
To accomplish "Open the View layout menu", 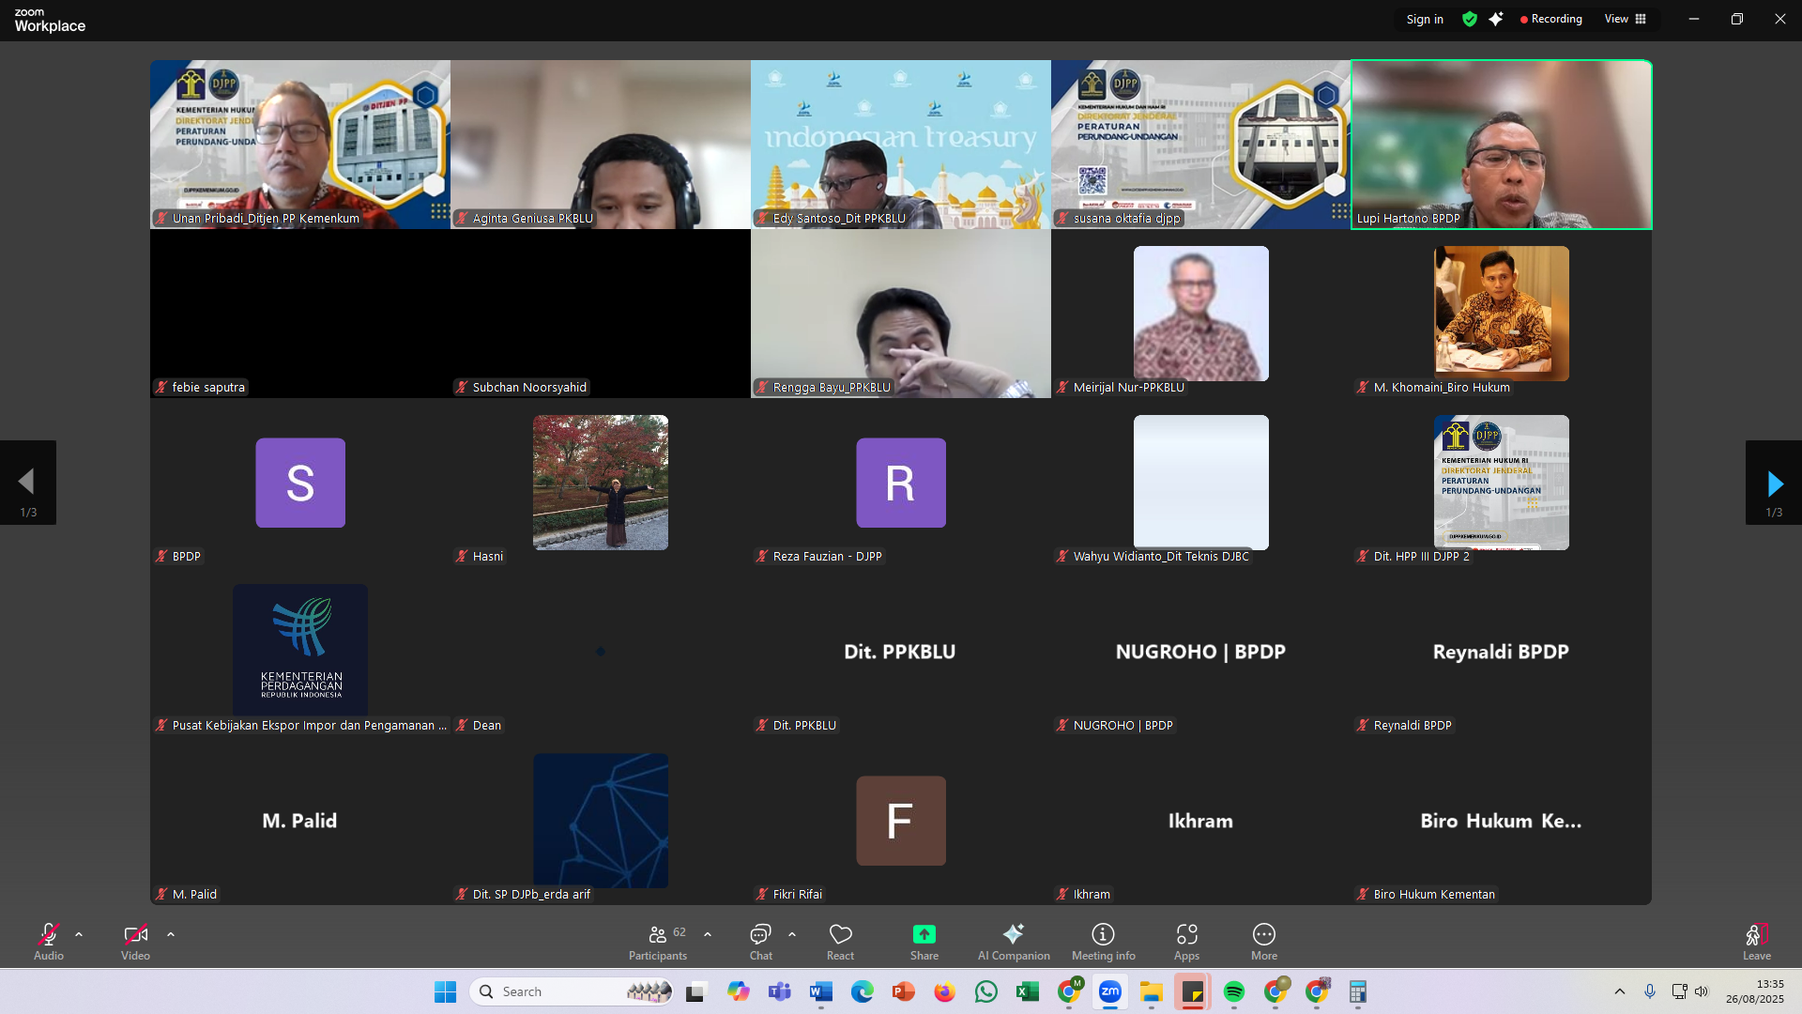I will [1625, 19].
